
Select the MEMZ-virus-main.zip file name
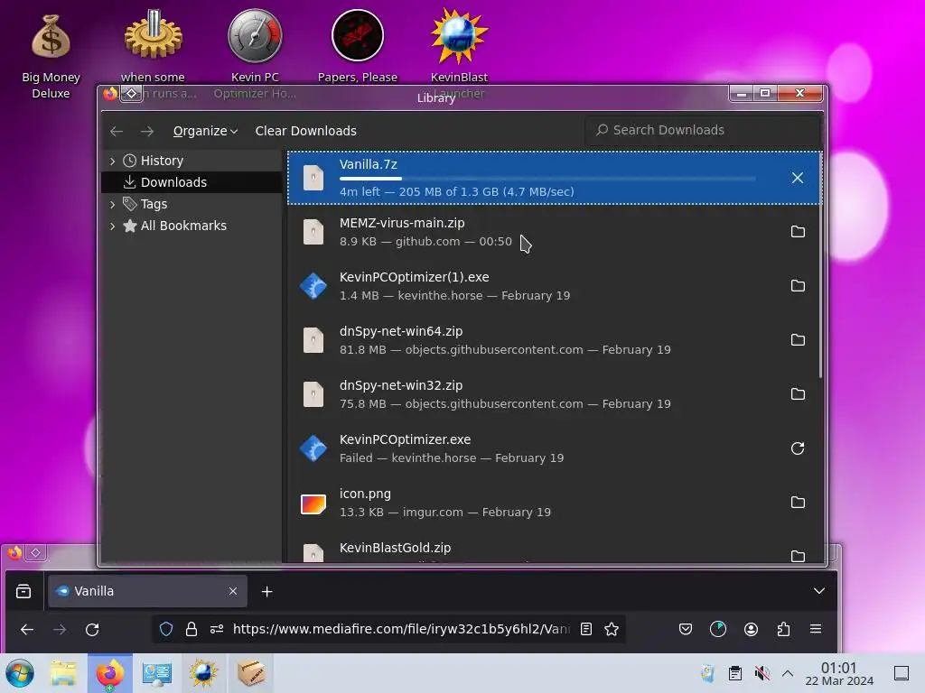402,223
